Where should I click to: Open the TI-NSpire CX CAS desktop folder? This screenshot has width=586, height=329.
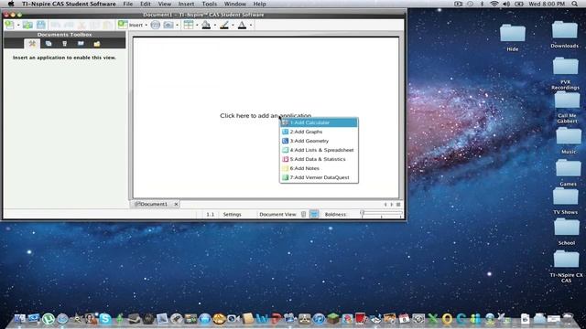(x=566, y=266)
